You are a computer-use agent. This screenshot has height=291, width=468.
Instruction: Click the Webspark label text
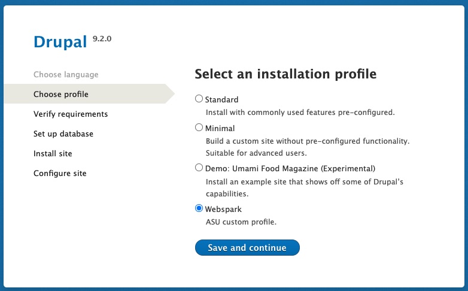[x=223, y=209]
